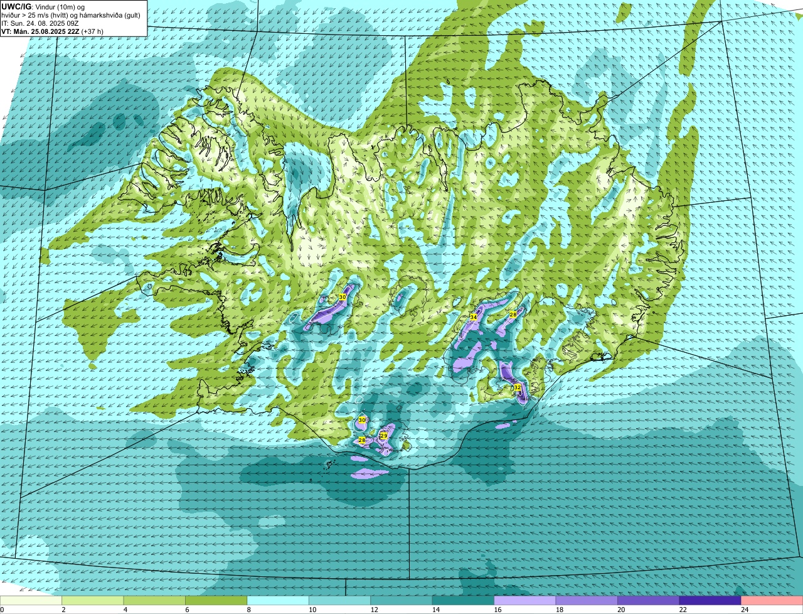Click the legend tick label '8'
Viewport: 803px width, 614px height.
pyautogui.click(x=248, y=610)
